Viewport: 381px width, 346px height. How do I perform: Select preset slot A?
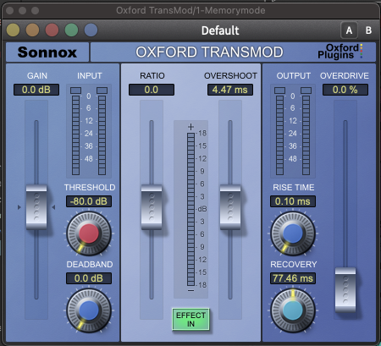[x=349, y=30]
